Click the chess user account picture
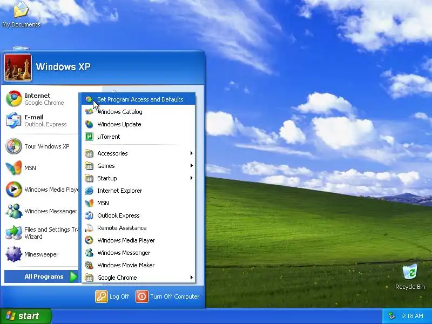432x324 pixels. coord(18,67)
